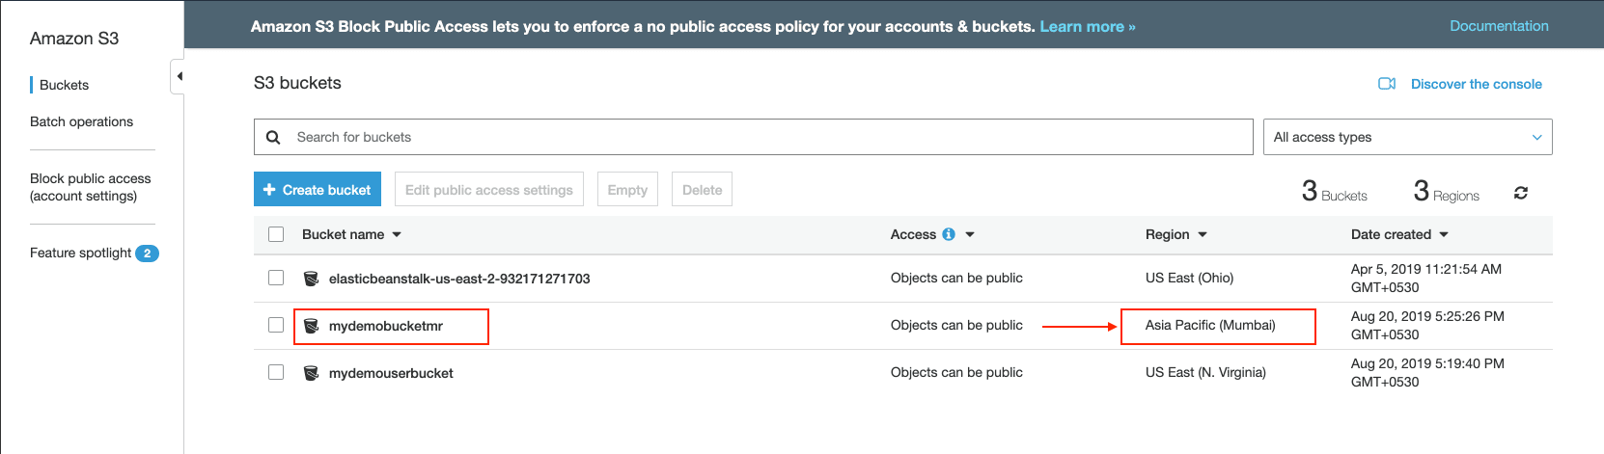Viewport: 1604px width, 454px height.
Task: Open the Feature spotlight badge showing 2
Action: (147, 254)
